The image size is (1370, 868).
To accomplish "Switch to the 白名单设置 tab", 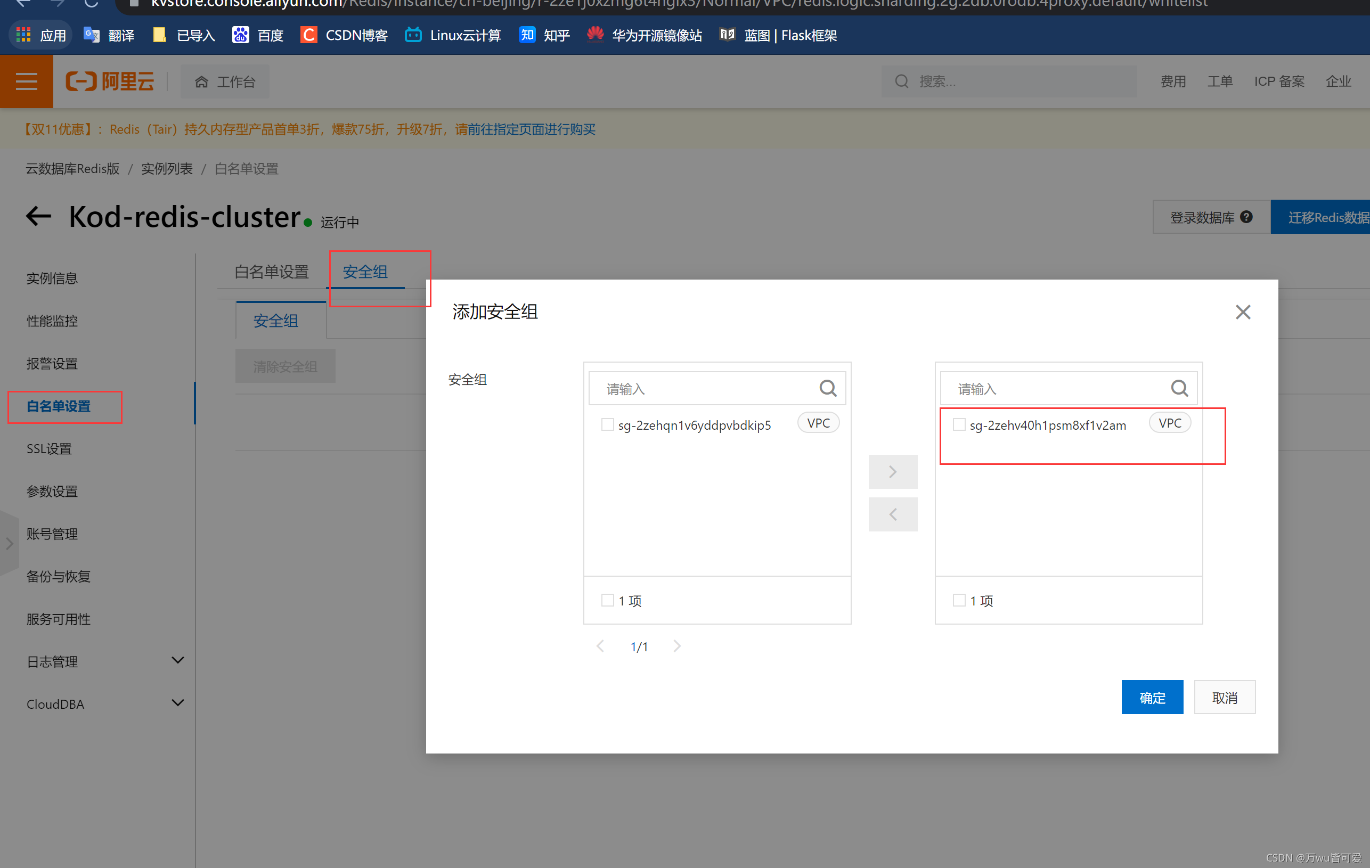I will tap(271, 272).
